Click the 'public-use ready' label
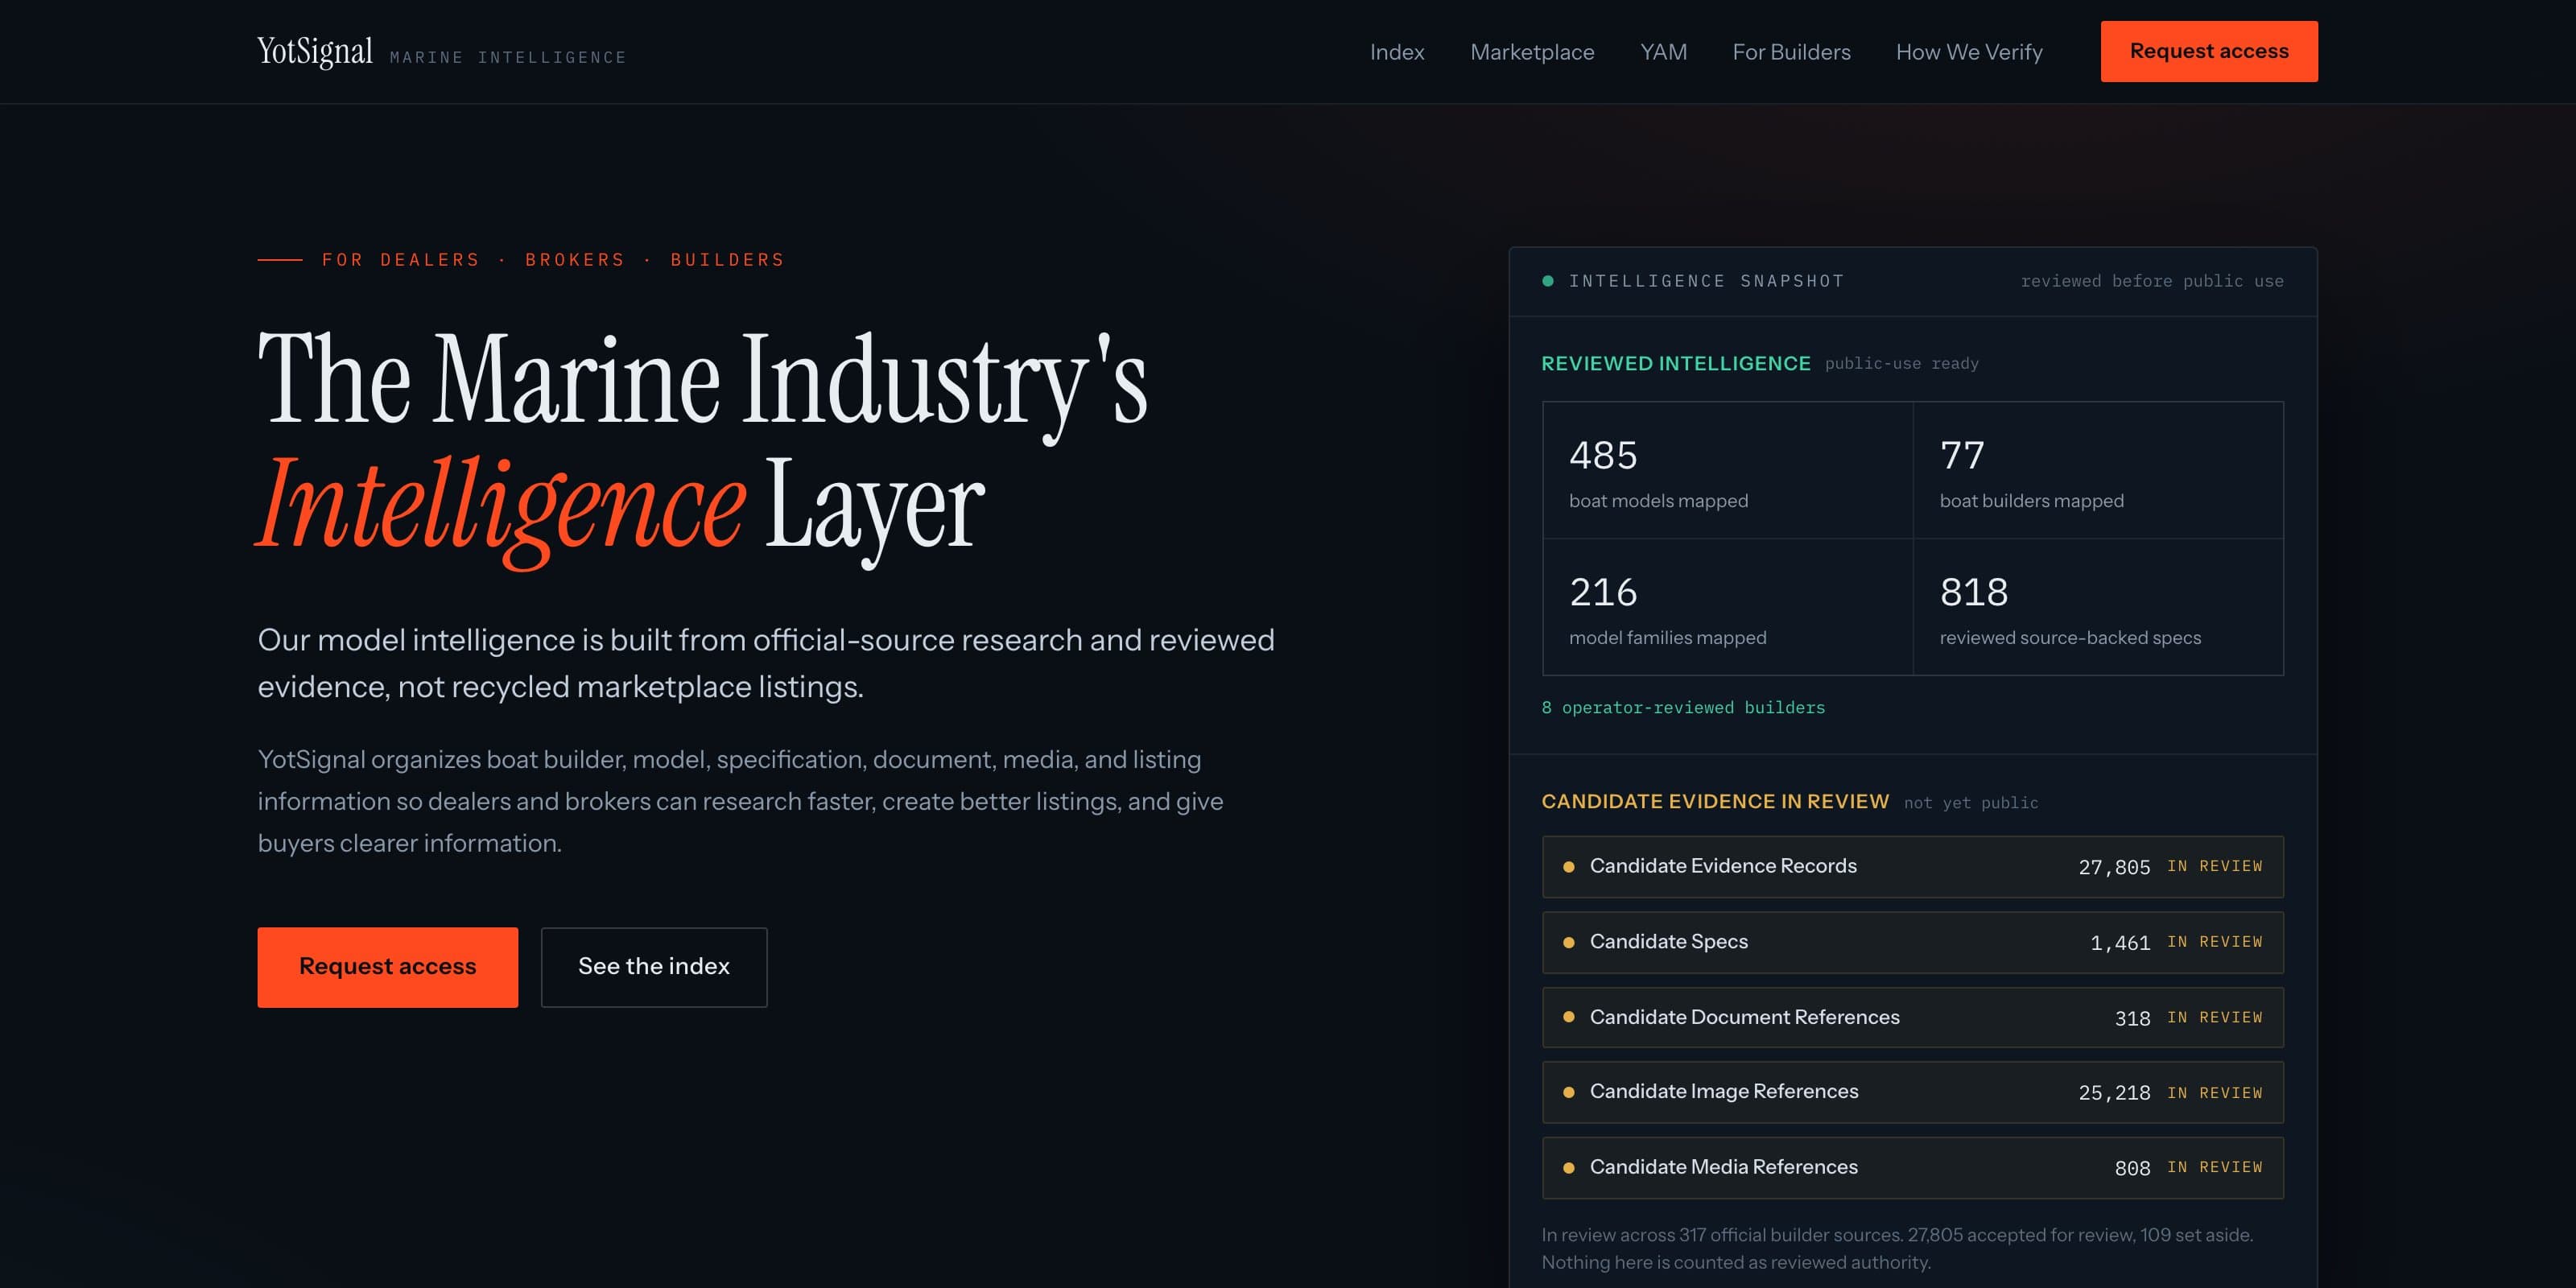This screenshot has height=1288, width=2576. tap(1901, 364)
